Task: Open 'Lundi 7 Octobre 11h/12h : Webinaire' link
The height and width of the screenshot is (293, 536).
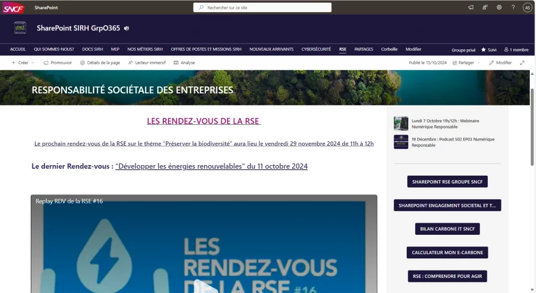Action: tap(445, 124)
